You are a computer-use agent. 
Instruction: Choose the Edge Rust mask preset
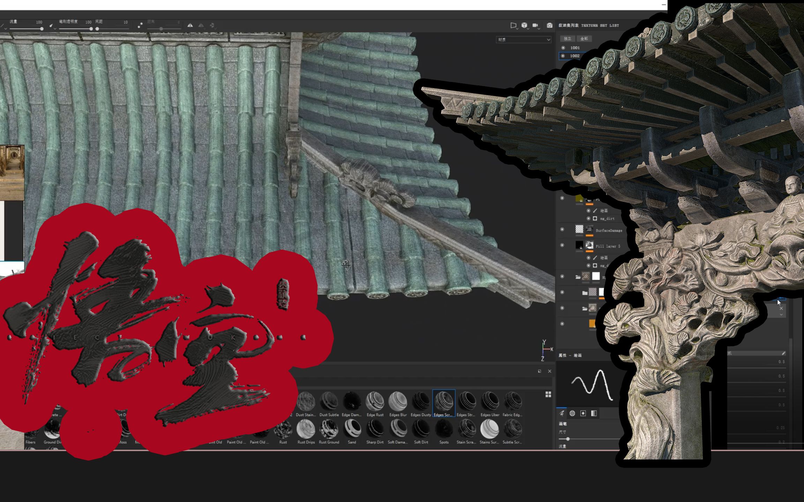pyautogui.click(x=375, y=403)
